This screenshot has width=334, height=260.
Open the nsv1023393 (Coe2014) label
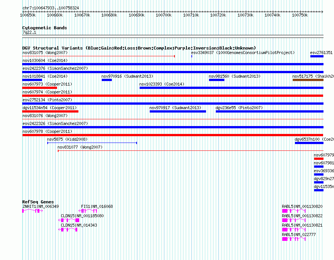pyautogui.click(x=162, y=84)
